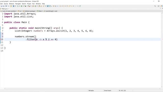Switch to the Java perspective icon
This screenshot has height=92, width=163.
[161, 6]
